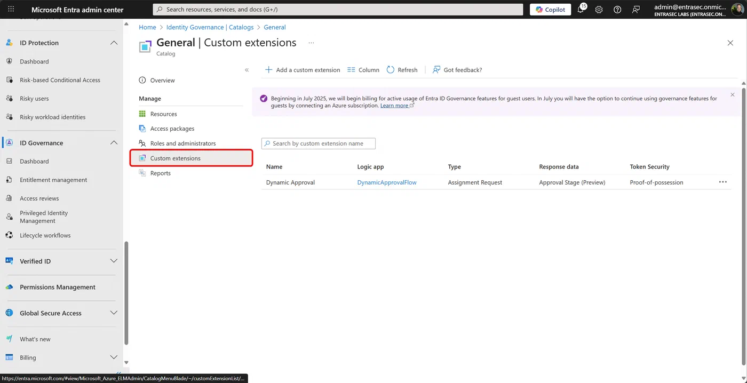
Task: Click the Token Security column header
Action: coord(649,167)
